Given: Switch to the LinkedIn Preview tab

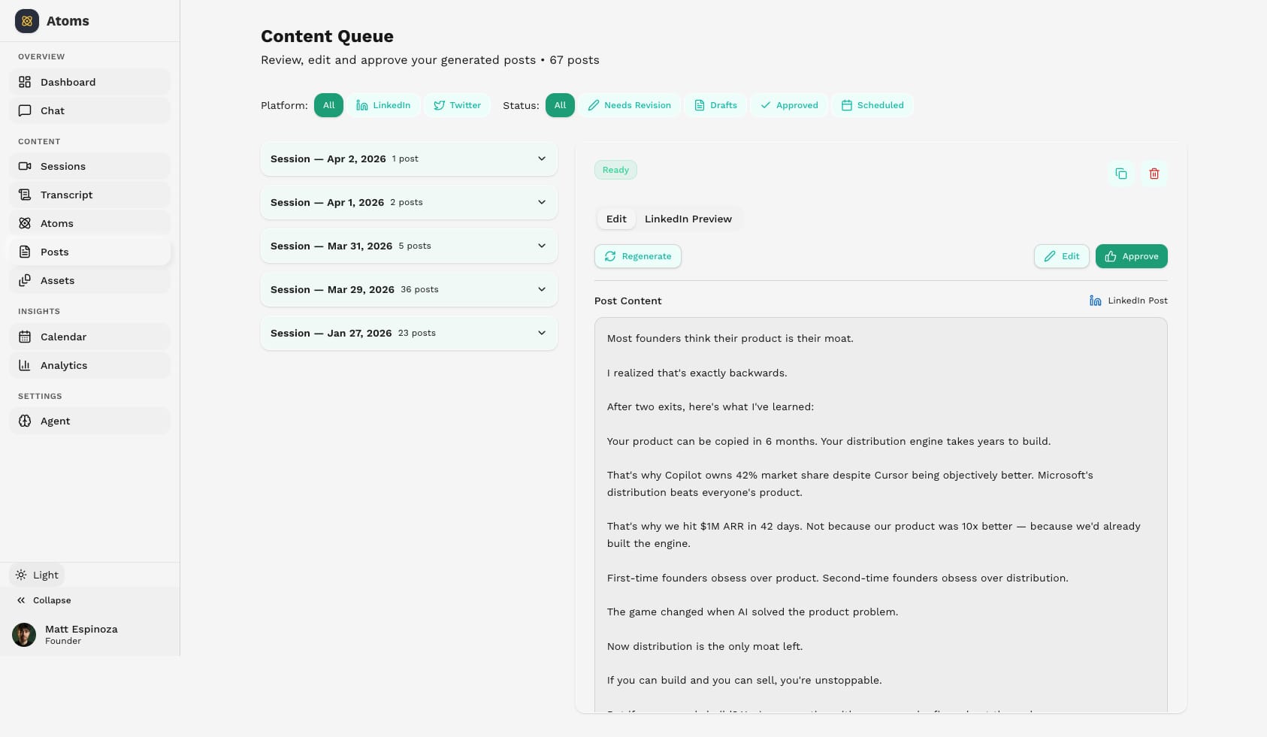Looking at the screenshot, I should click(x=688, y=219).
